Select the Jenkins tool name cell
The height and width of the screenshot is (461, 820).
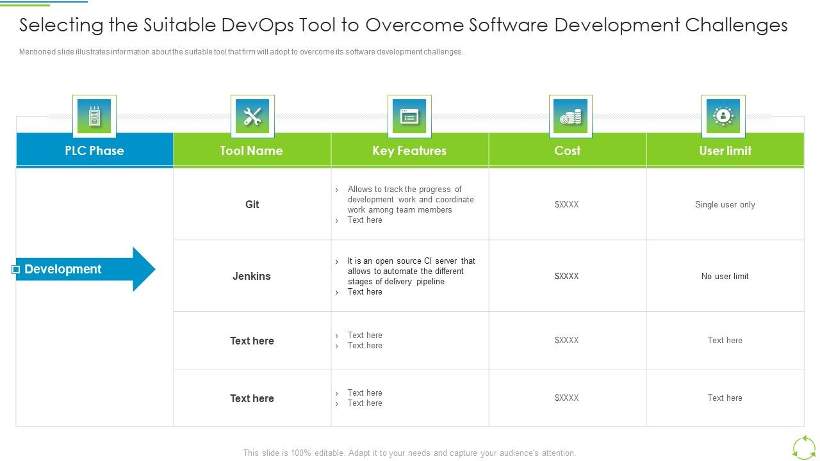click(252, 276)
